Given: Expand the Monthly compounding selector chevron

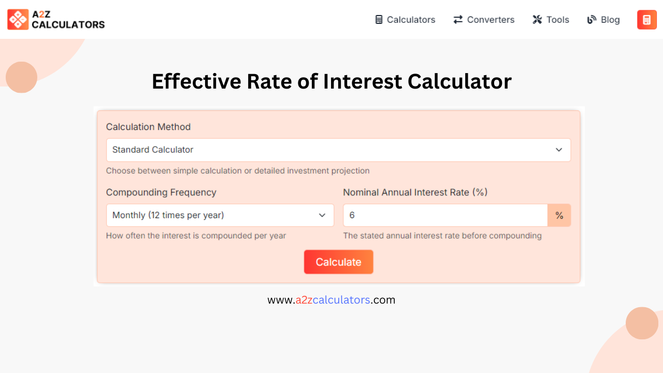Looking at the screenshot, I should point(322,215).
